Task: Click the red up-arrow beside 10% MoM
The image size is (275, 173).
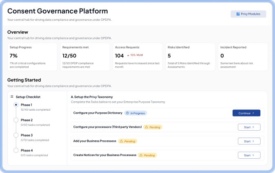Action: click(128, 55)
